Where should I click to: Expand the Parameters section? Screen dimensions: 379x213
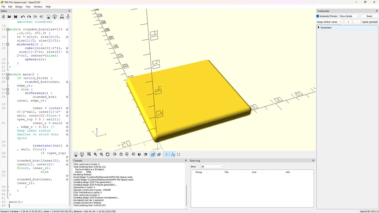319,28
